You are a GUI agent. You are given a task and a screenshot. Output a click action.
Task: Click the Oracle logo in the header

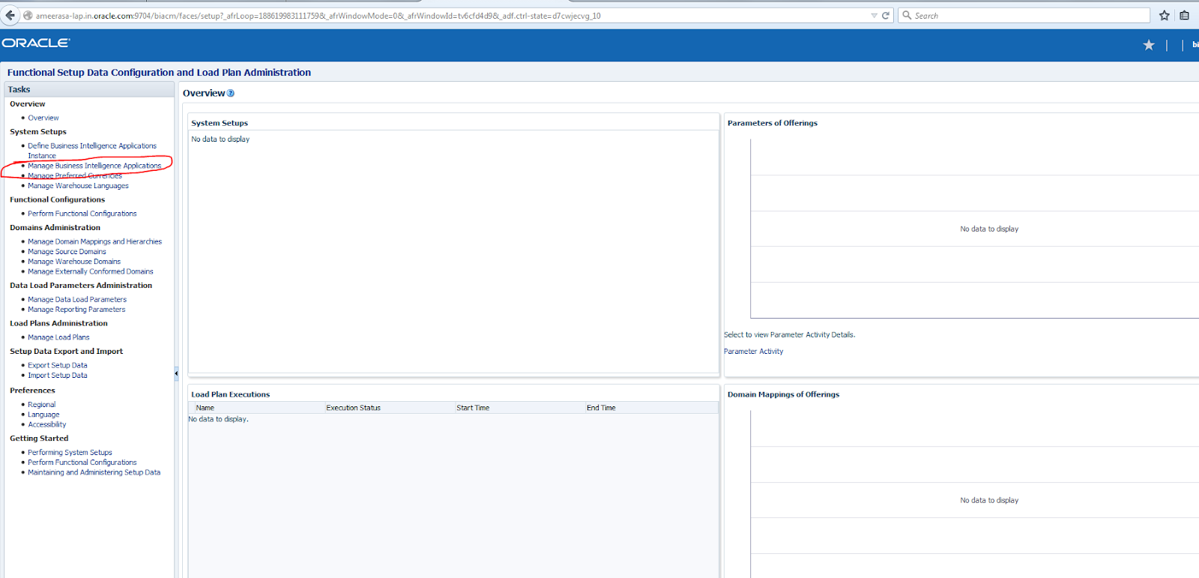(x=36, y=43)
